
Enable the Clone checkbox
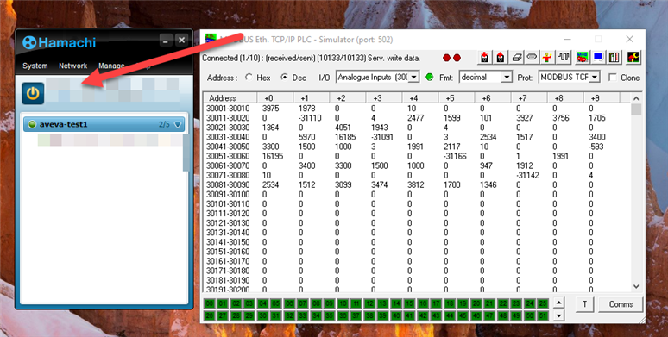(613, 78)
